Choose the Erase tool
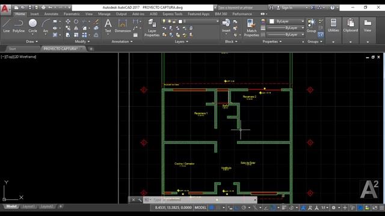Image resolution: width=385 pixels, height=216 pixels. click(x=96, y=22)
